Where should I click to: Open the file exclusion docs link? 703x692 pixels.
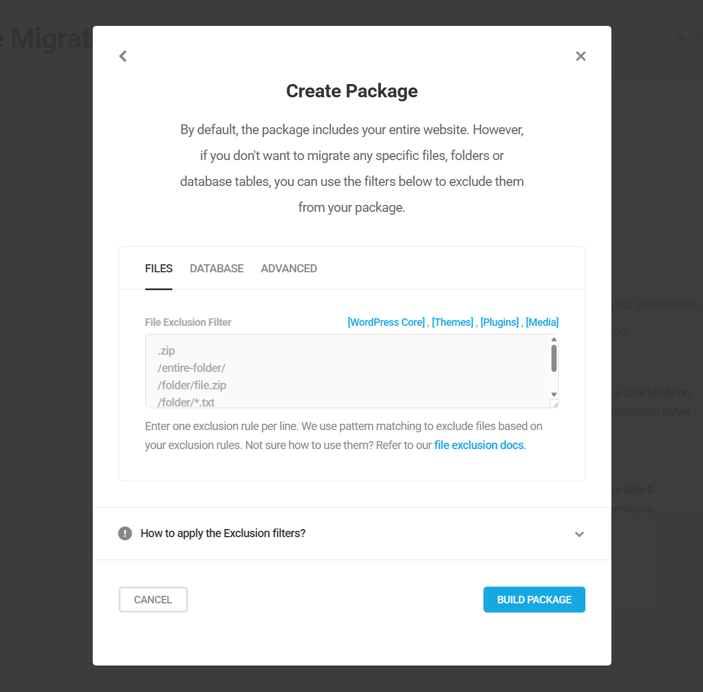tap(479, 445)
